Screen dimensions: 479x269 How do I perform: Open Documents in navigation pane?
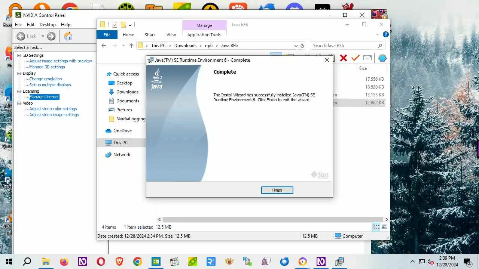[128, 101]
